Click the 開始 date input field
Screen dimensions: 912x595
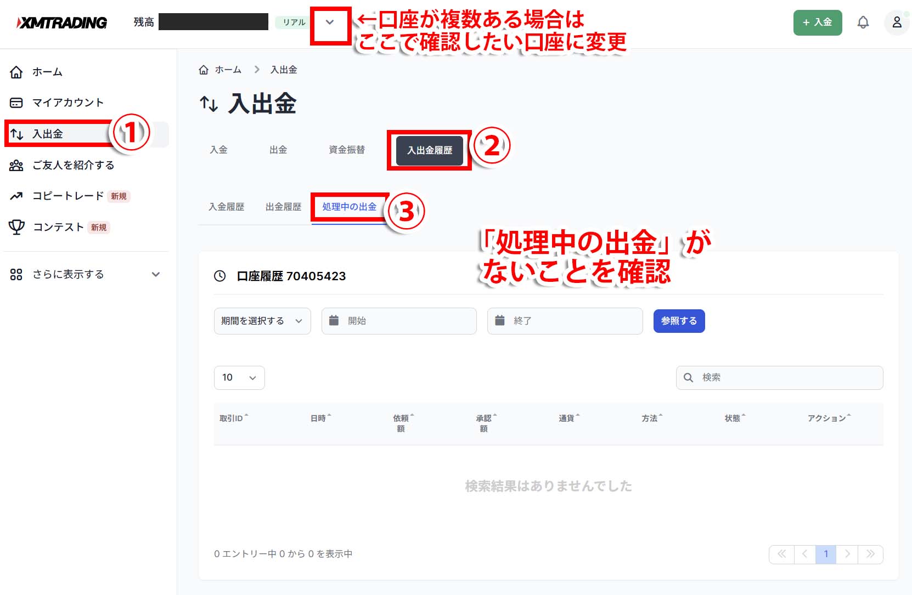click(399, 321)
